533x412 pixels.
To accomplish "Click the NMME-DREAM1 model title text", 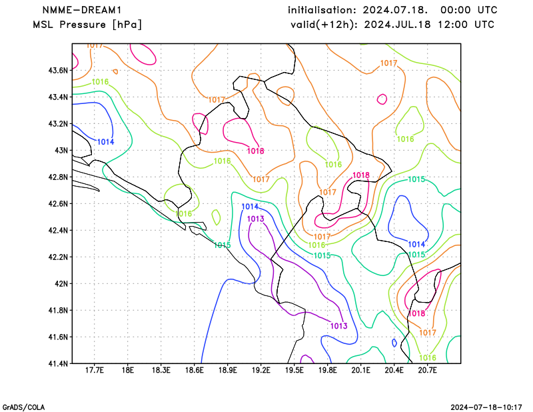I will point(82,10).
